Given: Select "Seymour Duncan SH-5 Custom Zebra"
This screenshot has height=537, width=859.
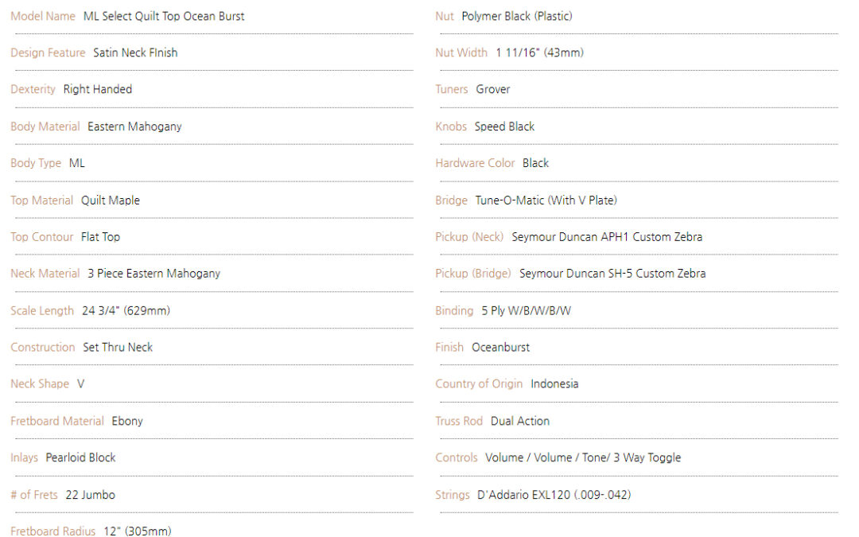Looking at the screenshot, I should point(612,274).
